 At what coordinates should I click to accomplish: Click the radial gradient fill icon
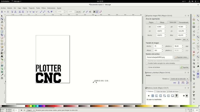pos(161,96)
